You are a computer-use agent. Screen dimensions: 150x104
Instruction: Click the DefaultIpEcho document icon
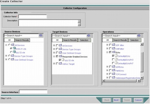pyautogui.click(x=116, y=55)
